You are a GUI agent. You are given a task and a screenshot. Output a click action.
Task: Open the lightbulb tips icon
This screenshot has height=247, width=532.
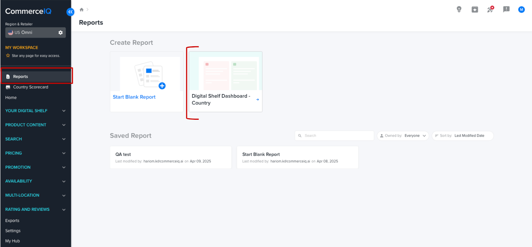pyautogui.click(x=459, y=9)
